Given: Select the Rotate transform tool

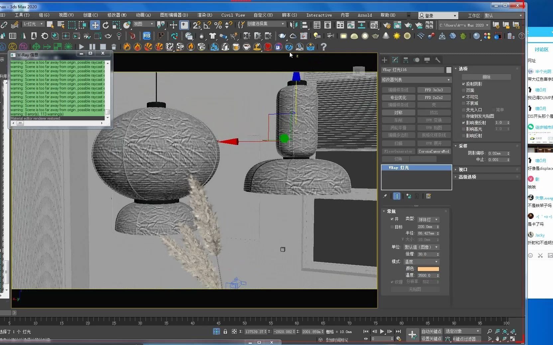Looking at the screenshot, I should (x=106, y=25).
